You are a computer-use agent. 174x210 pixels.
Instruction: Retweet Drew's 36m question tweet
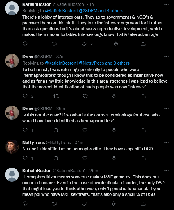click(x=56, y=130)
